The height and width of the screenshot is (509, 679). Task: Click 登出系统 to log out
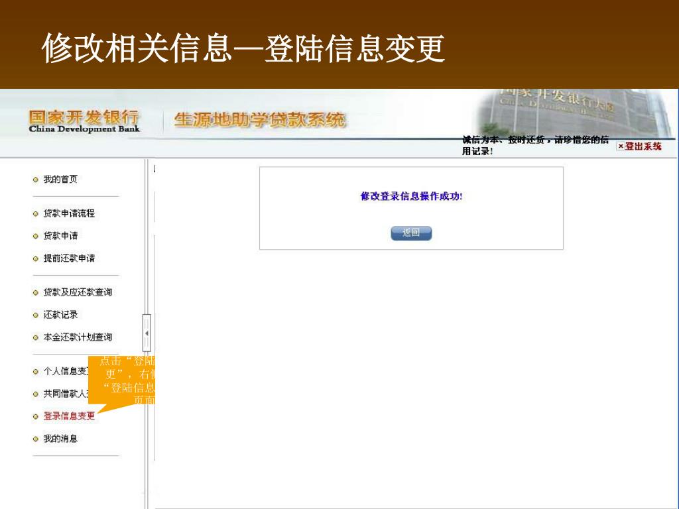(x=643, y=146)
